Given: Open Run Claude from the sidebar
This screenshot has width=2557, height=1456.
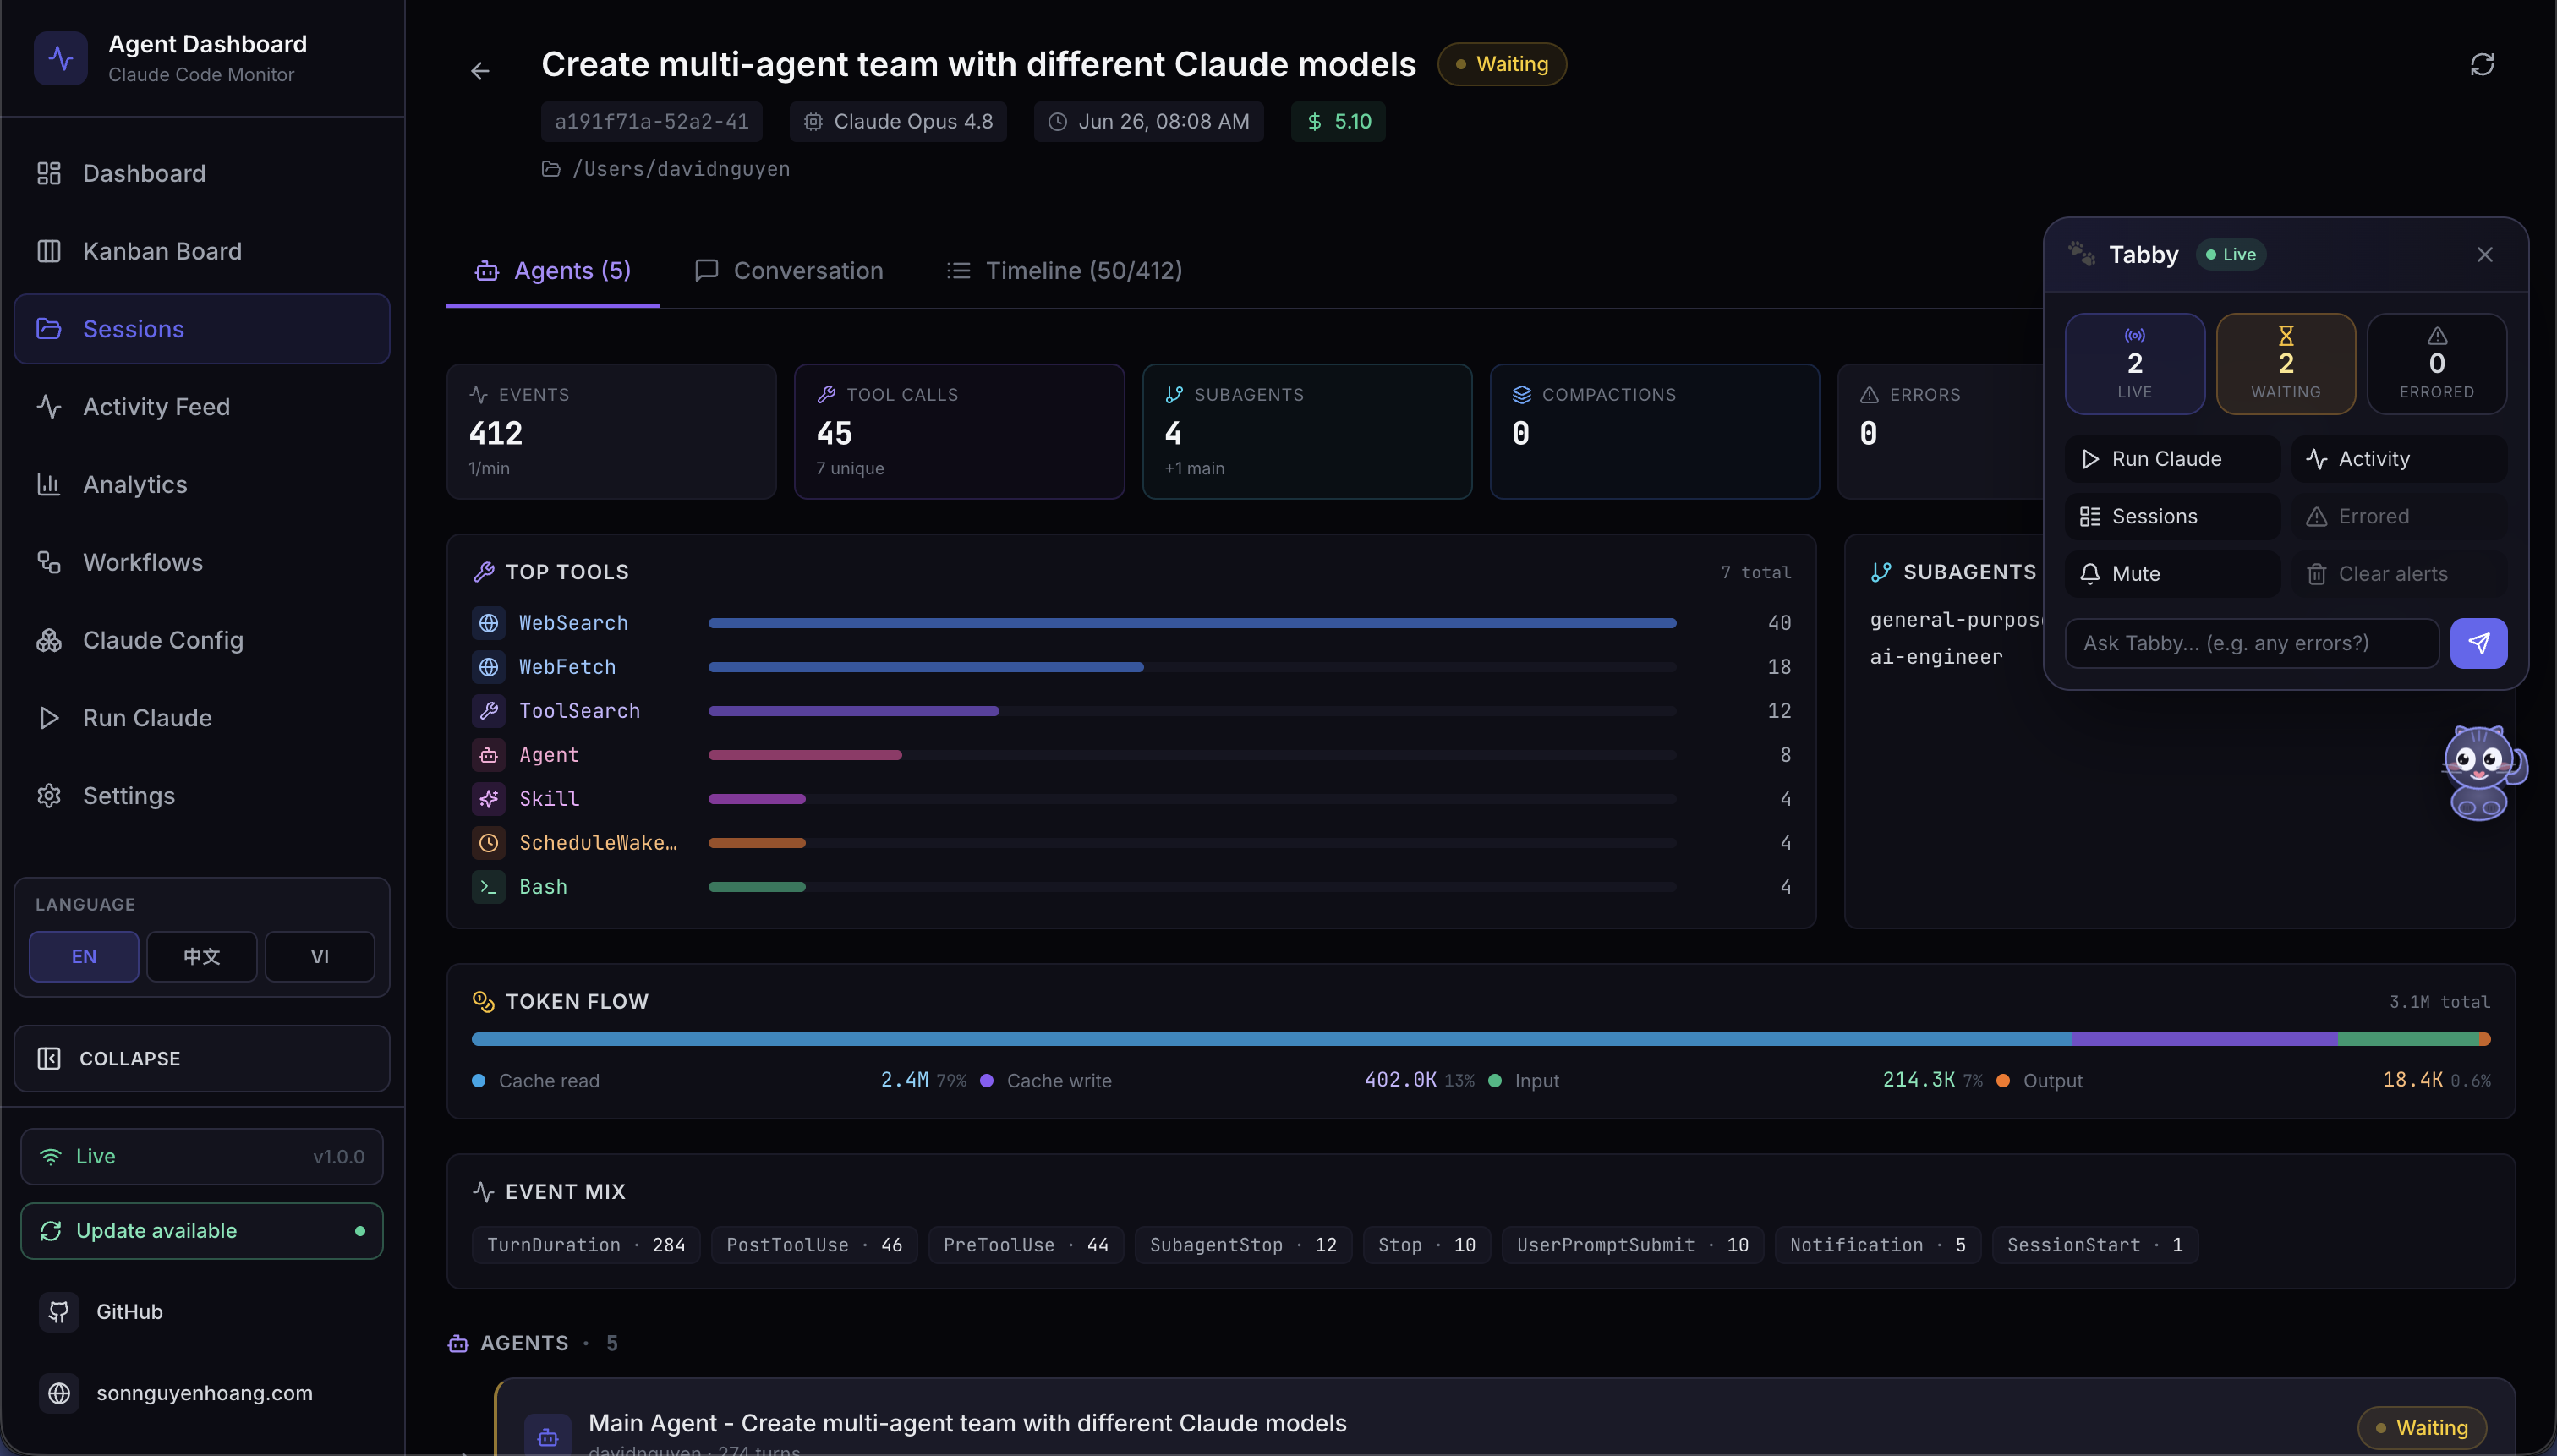Looking at the screenshot, I should (202, 718).
